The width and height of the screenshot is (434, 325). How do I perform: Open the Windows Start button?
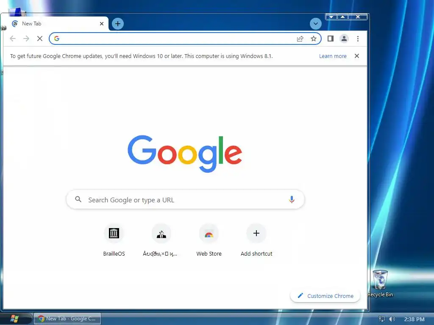pos(14,319)
